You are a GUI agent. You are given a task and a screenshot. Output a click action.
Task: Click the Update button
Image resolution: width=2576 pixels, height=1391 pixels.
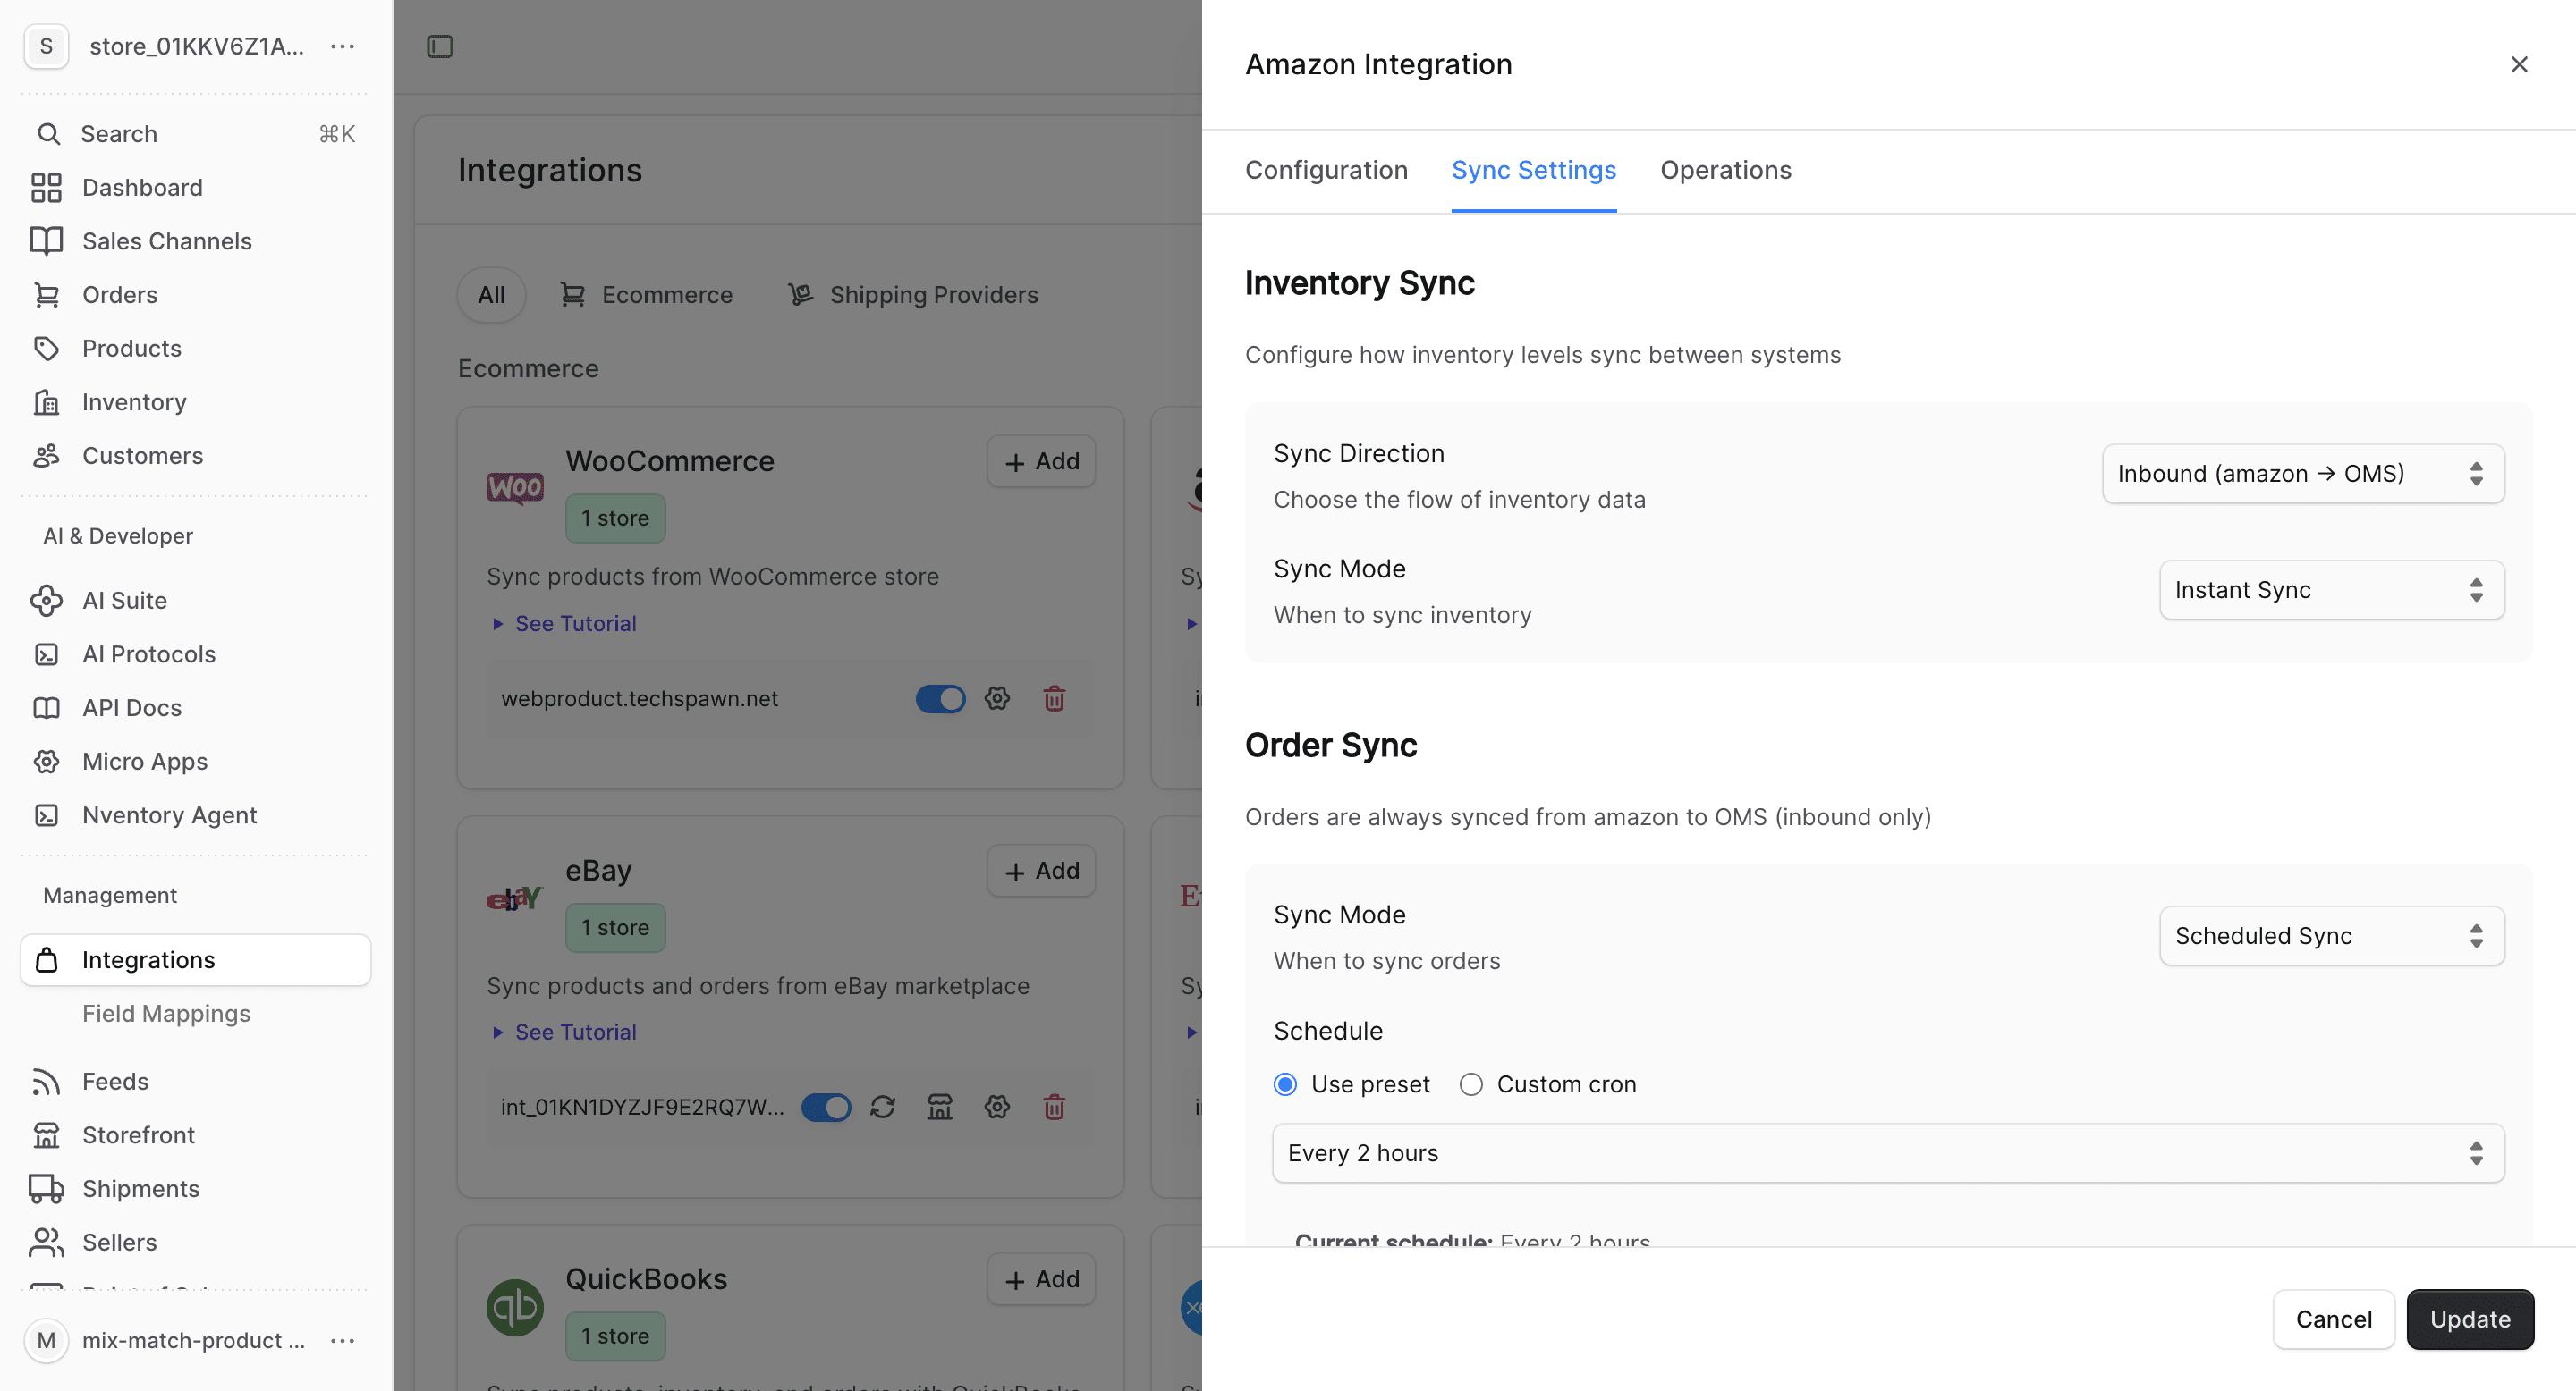pos(2470,1319)
